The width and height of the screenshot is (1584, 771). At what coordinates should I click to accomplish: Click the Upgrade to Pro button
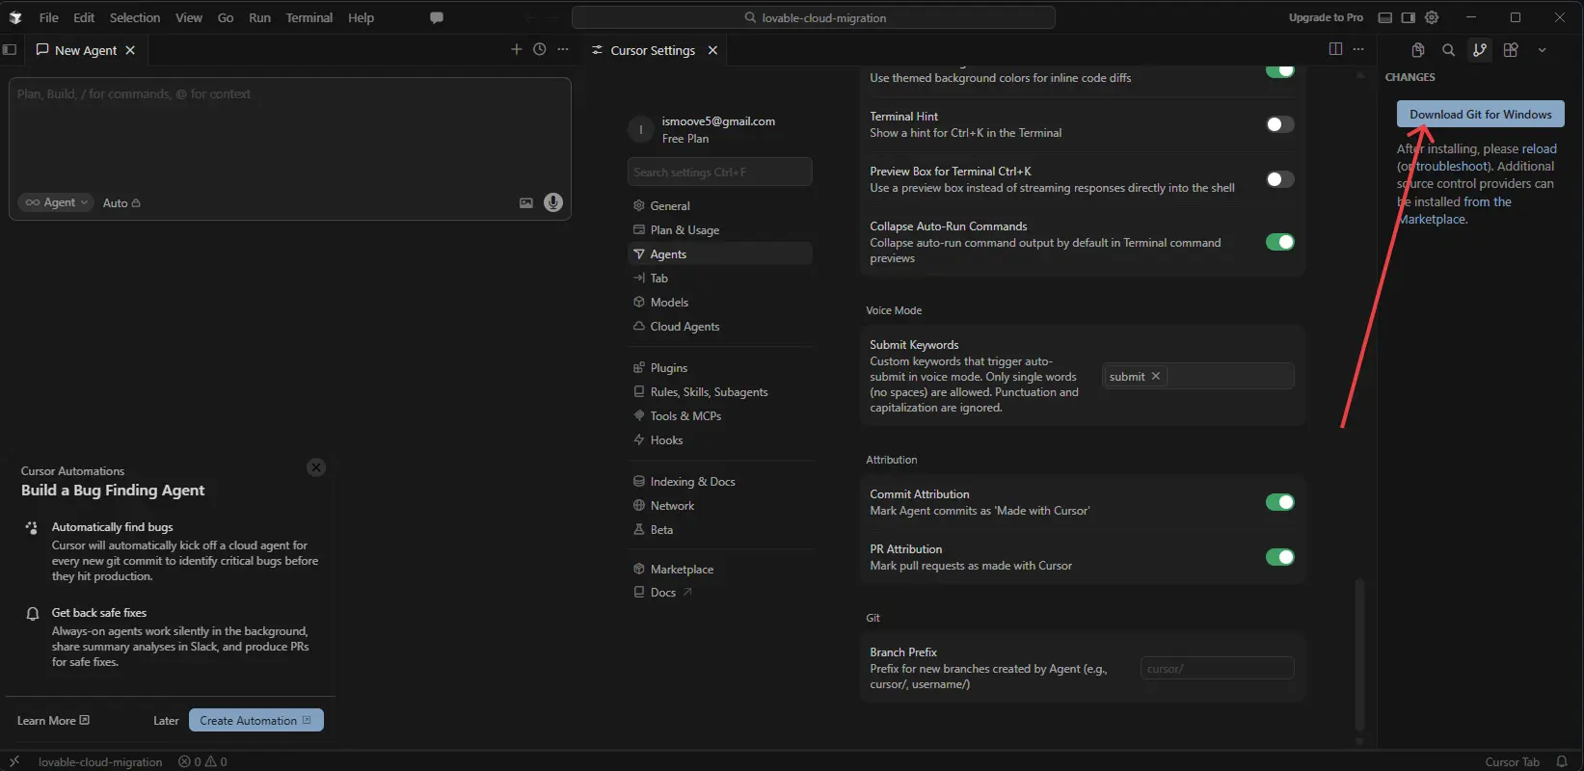pos(1326,17)
